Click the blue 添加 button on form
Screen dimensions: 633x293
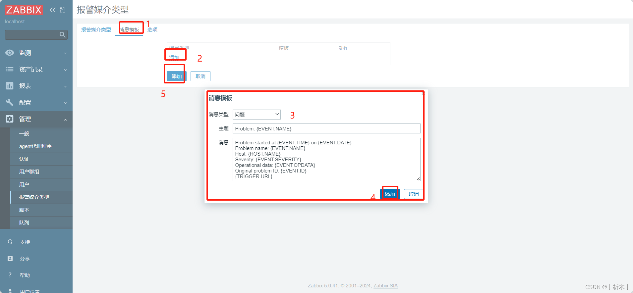point(176,76)
